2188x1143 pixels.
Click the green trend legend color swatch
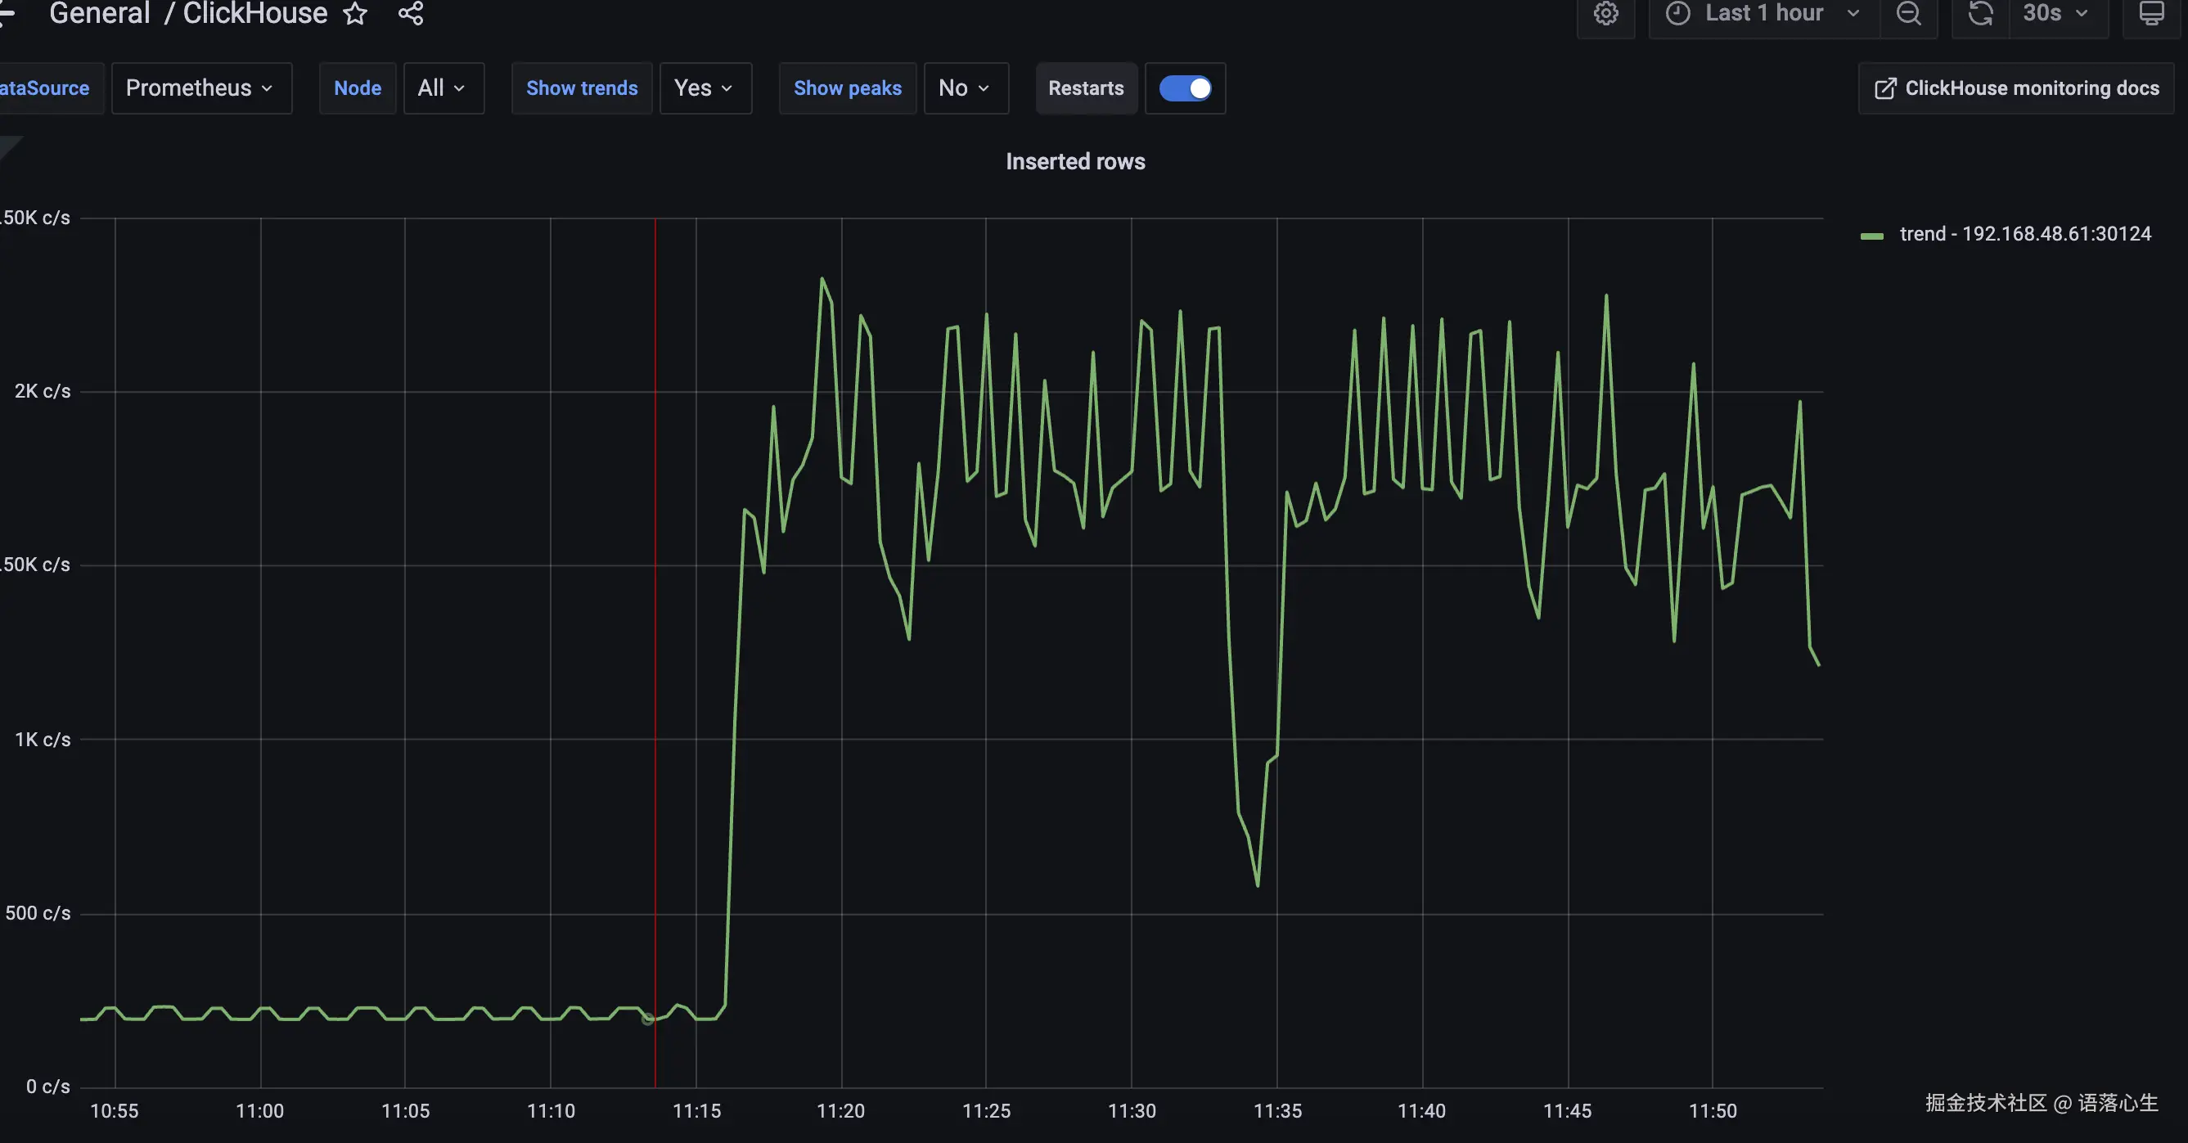pos(1871,235)
